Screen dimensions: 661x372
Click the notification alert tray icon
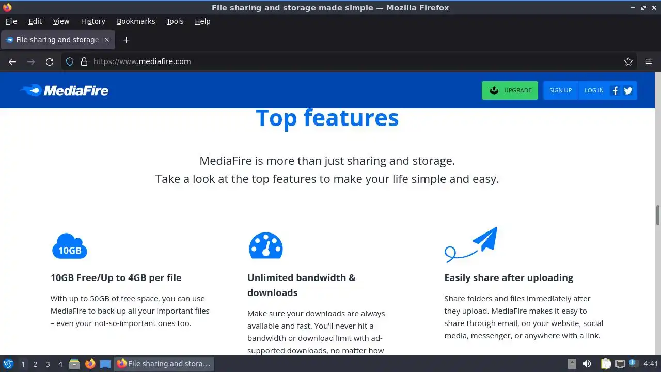click(x=633, y=363)
